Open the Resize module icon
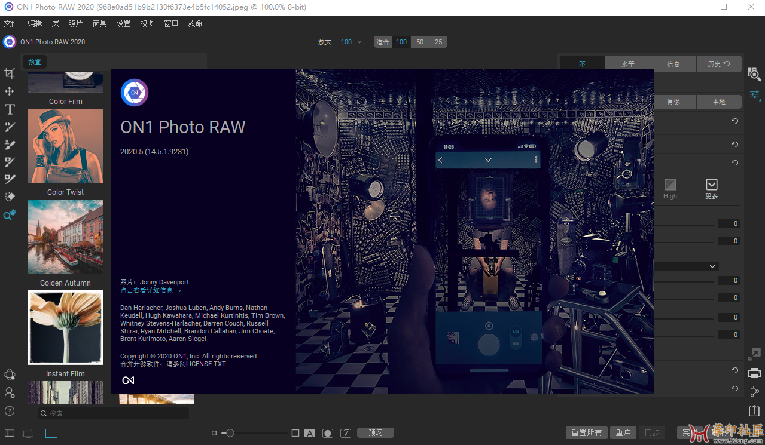Viewport: 765px width, 445px height. tap(754, 354)
